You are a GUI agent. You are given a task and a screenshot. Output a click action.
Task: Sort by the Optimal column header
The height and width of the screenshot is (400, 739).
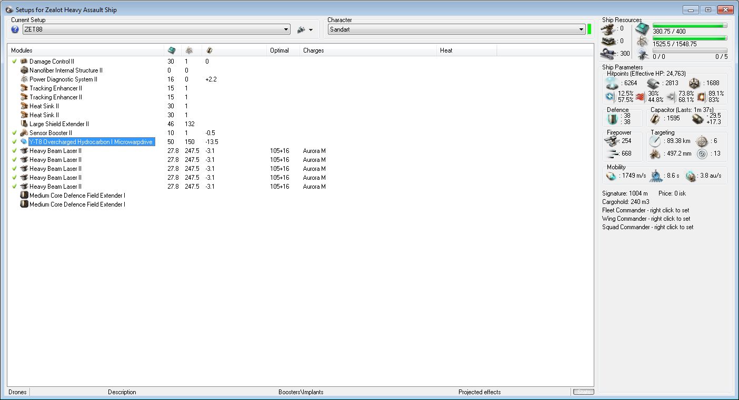tap(284, 50)
